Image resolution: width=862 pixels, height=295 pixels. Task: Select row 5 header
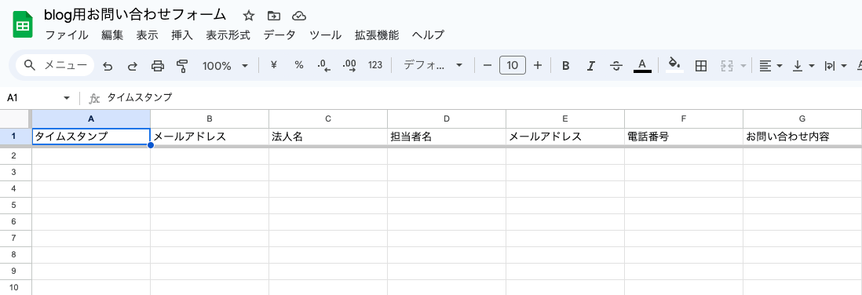16,205
